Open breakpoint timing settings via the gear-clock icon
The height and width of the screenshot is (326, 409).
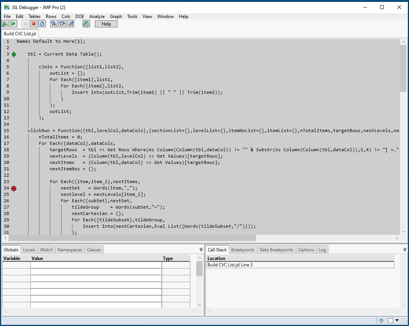86,24
